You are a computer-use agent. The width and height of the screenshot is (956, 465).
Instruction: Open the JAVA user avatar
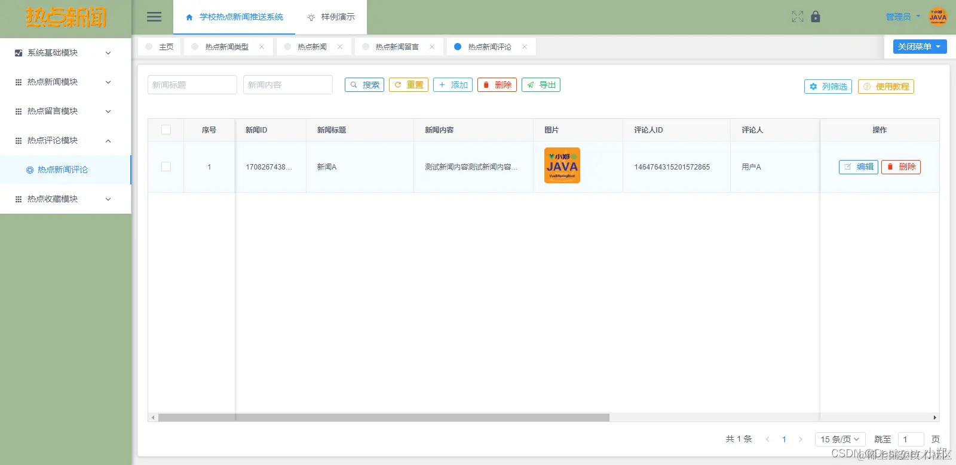938,17
